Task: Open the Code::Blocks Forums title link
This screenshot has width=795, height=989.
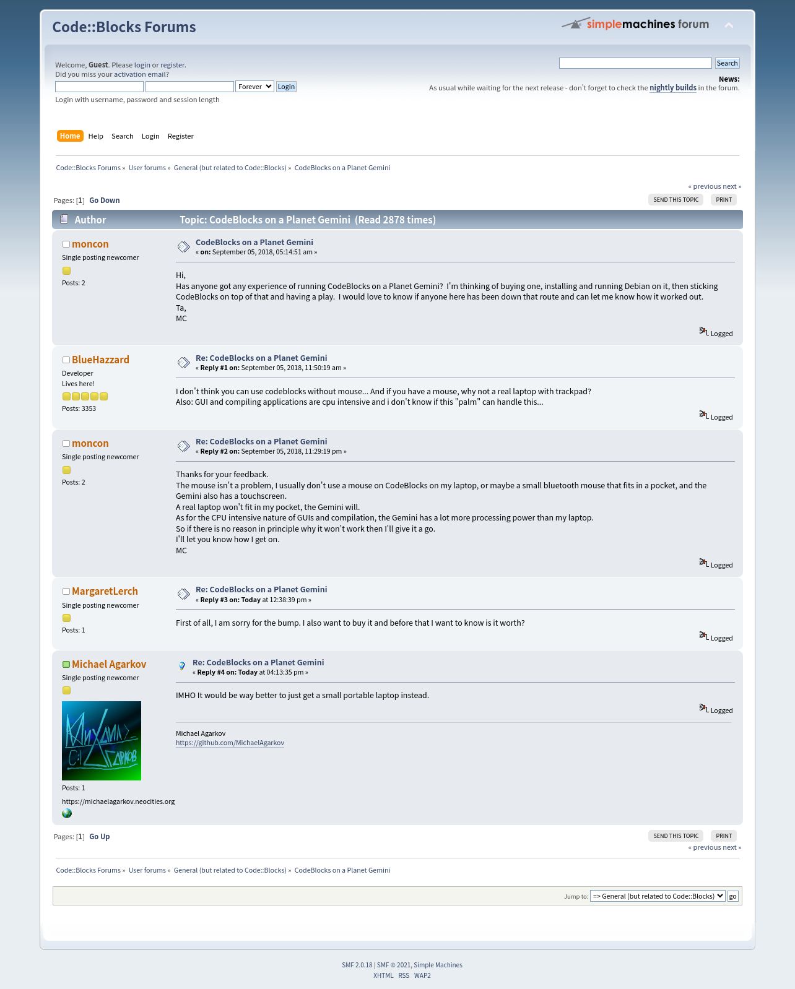Action: (x=124, y=27)
